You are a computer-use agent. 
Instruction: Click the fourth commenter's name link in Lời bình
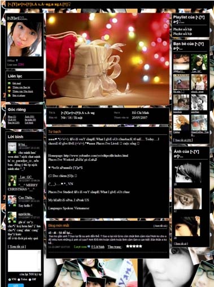pyautogui.click(x=25, y=214)
